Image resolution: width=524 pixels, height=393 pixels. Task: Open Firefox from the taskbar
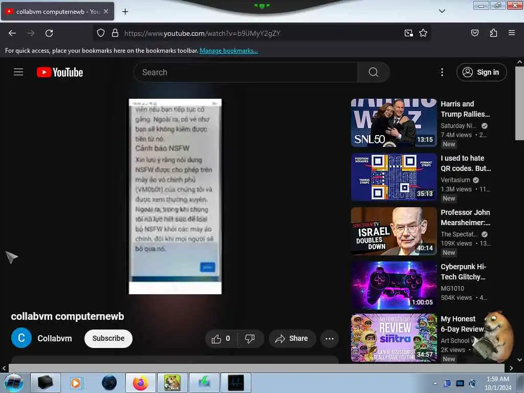coord(141,383)
